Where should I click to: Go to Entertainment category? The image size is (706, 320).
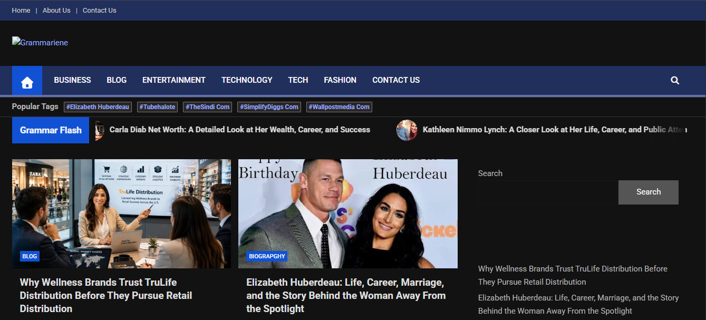point(174,80)
